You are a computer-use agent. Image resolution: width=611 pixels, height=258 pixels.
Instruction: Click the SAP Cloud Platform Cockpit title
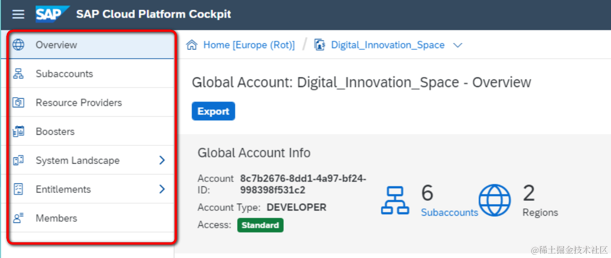coord(154,14)
